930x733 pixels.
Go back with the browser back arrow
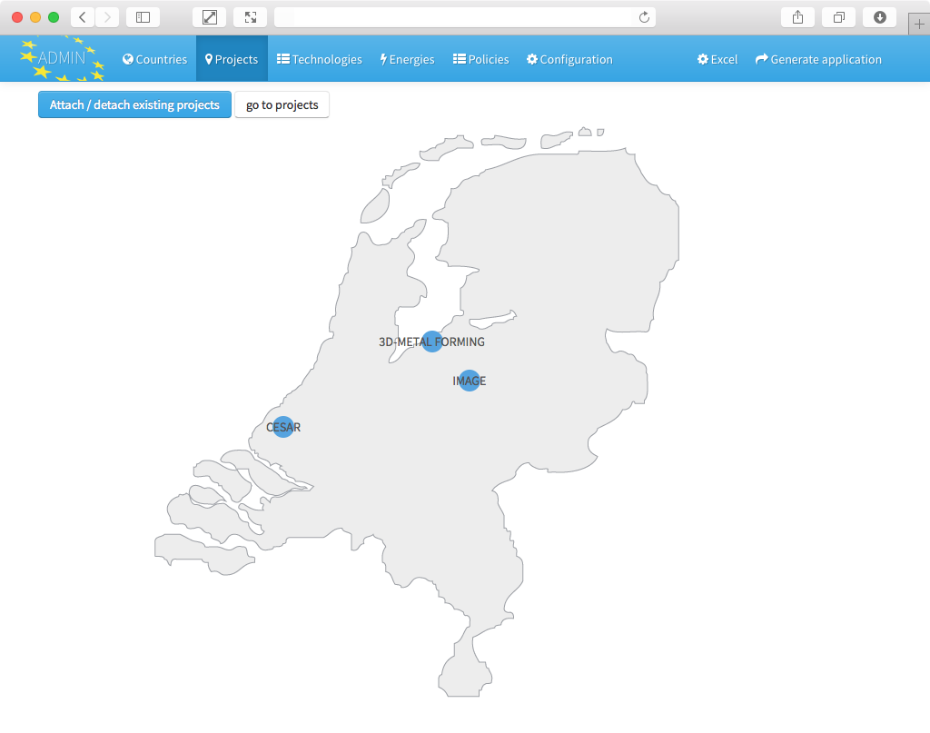(x=83, y=17)
